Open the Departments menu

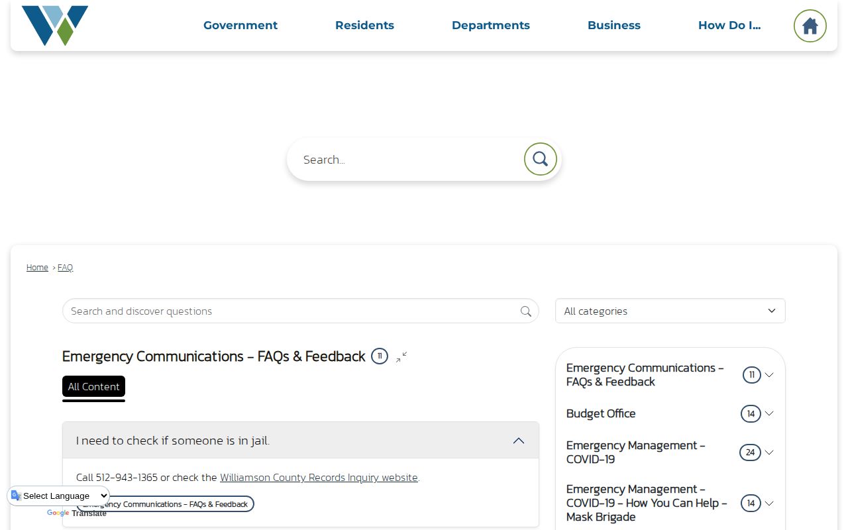click(491, 25)
